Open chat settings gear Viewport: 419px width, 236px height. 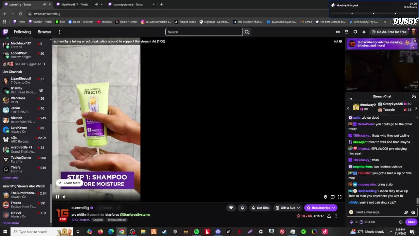401,222
